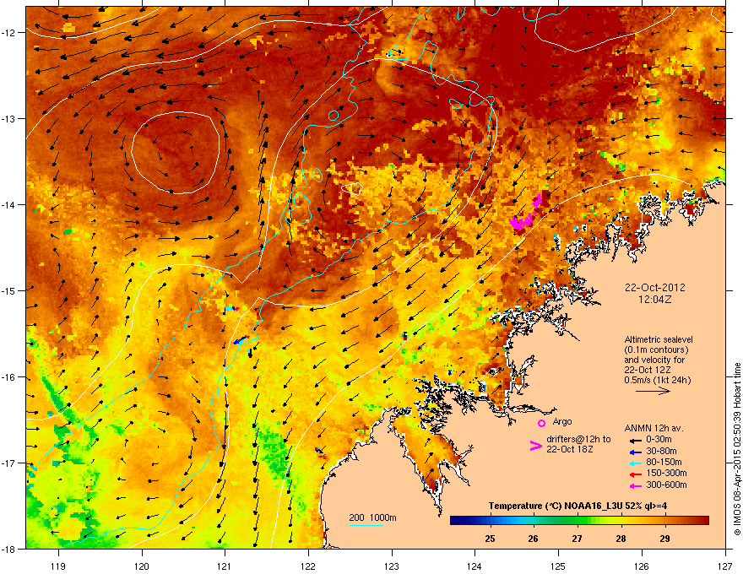The height and width of the screenshot is (574, 743).
Task: Click the latitude axis label -16
Action: [x=8, y=377]
